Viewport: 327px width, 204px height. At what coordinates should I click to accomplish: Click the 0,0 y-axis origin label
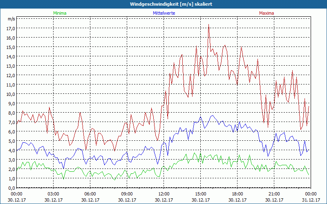tap(11, 188)
